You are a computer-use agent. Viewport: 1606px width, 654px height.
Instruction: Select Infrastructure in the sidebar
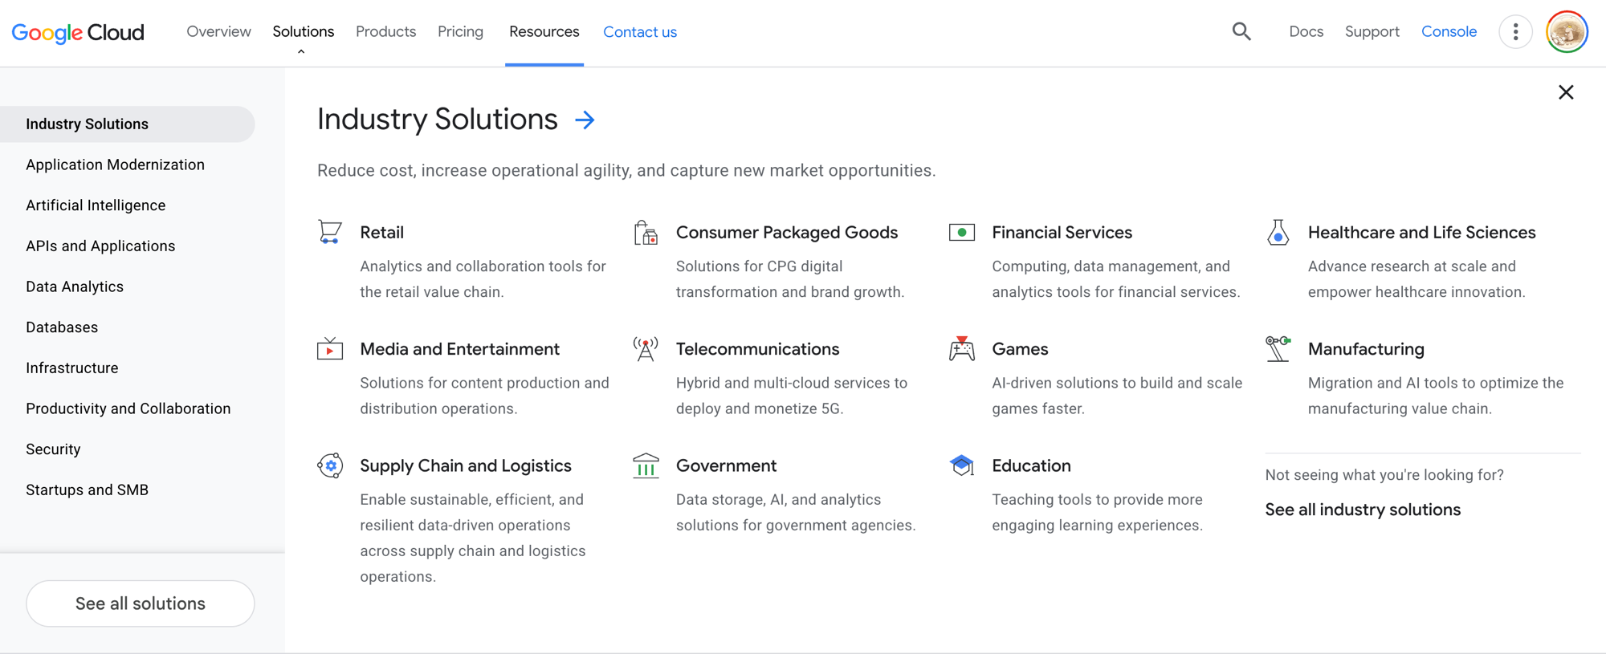[72, 368]
